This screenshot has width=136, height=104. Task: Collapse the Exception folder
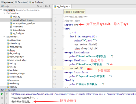pos(4,13)
